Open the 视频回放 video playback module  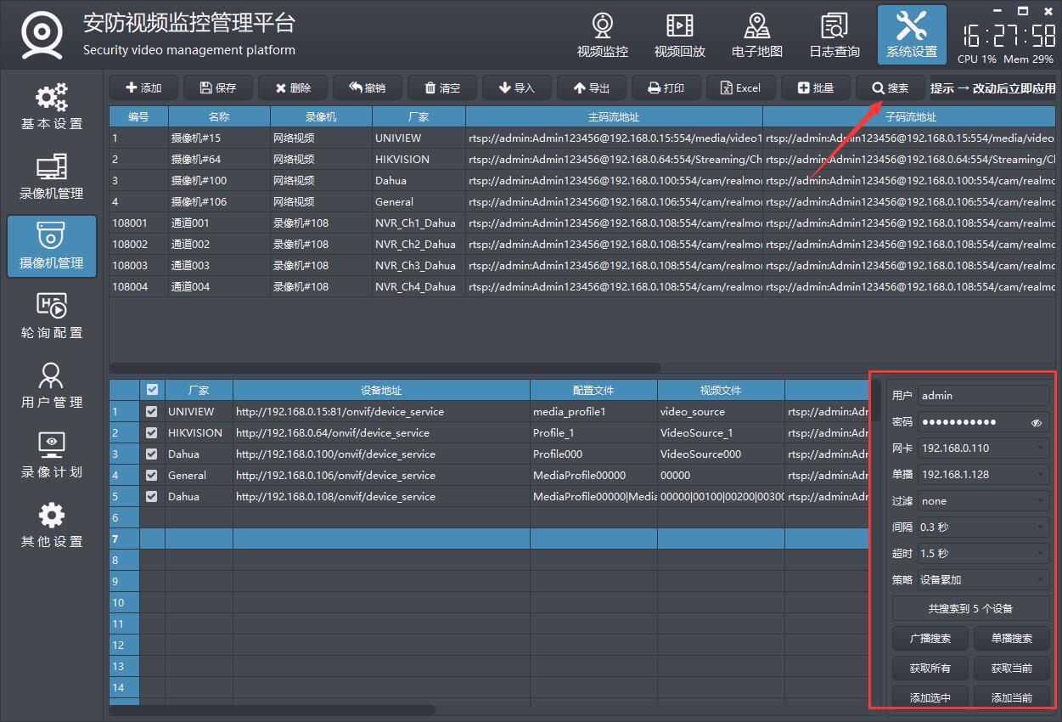click(679, 36)
